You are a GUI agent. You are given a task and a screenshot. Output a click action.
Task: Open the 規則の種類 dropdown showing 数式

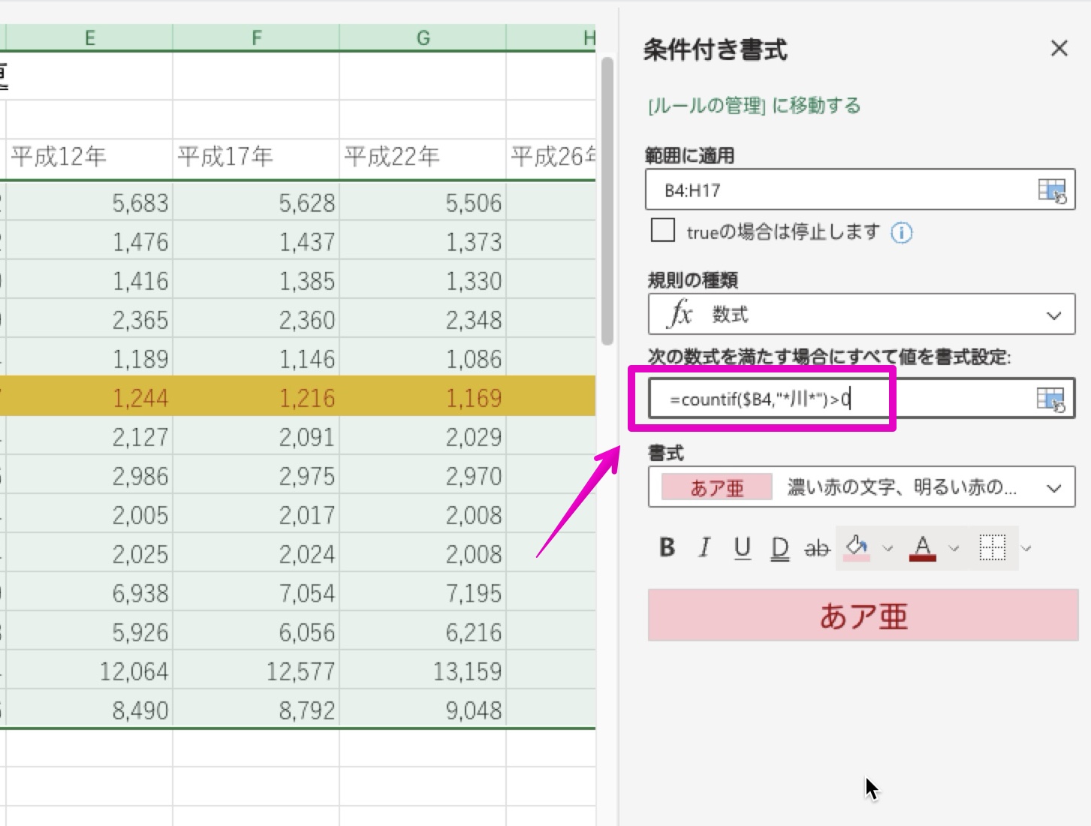(861, 314)
